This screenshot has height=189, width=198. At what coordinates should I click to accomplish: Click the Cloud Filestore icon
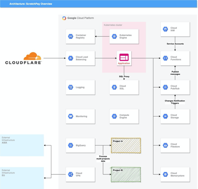tap(165, 146)
